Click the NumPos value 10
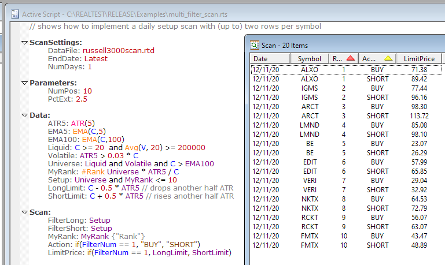Screen dimensions: 445x265 (x=87, y=91)
